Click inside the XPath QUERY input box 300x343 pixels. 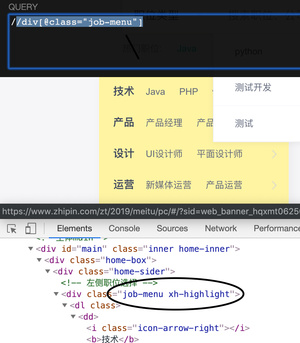pos(154,41)
